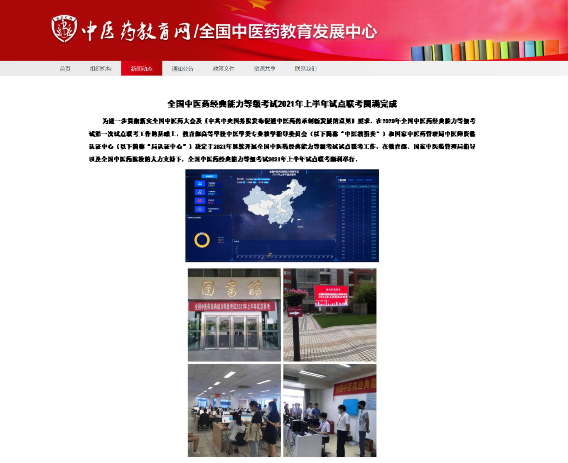
Task: Click the key icon in the dashboard stats
Action: pos(200,192)
